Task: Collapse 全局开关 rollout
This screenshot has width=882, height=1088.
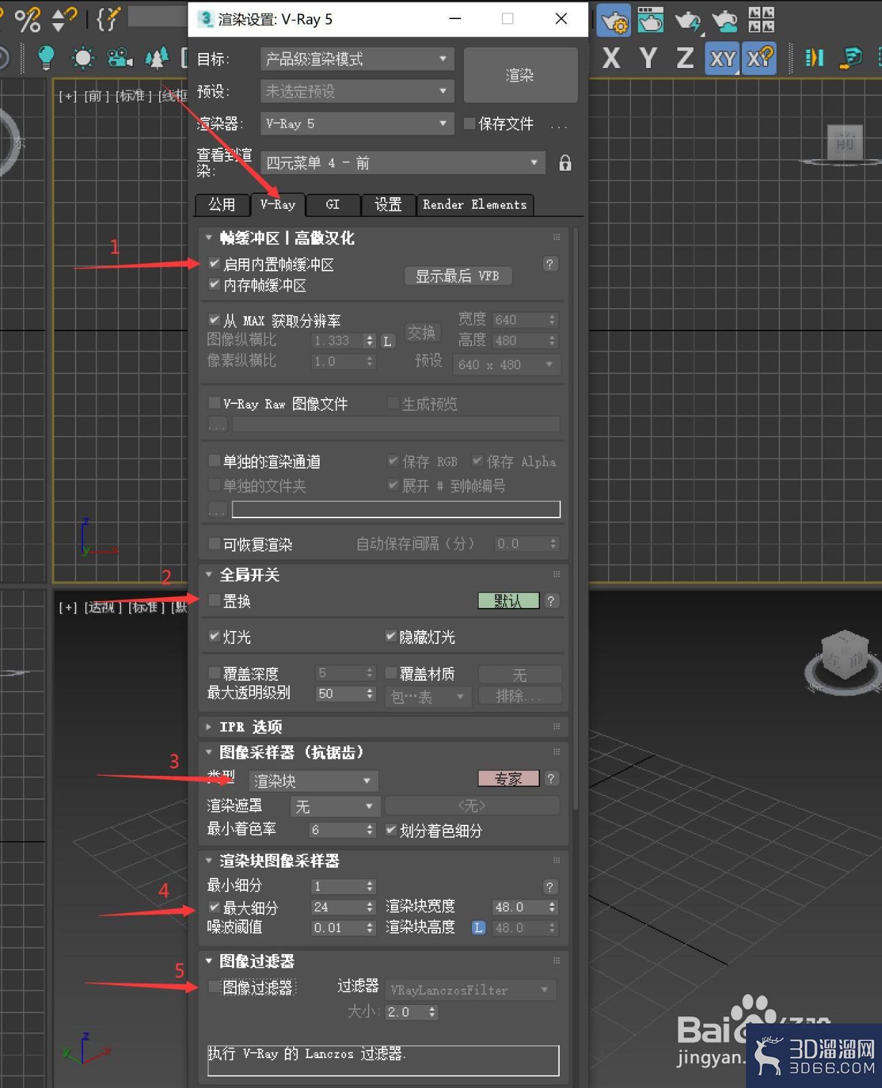Action: [x=209, y=575]
